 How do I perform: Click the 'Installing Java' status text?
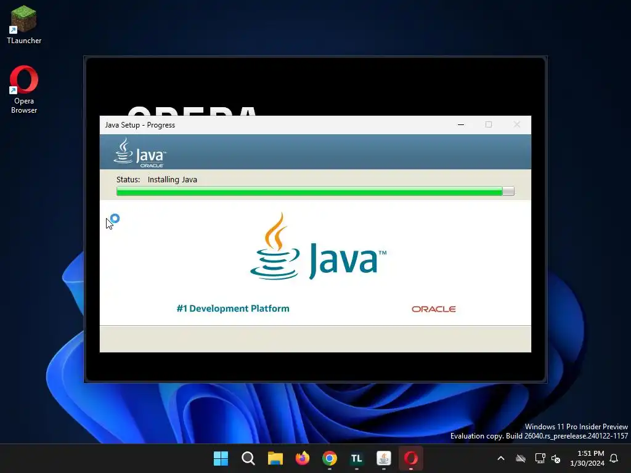[173, 179]
